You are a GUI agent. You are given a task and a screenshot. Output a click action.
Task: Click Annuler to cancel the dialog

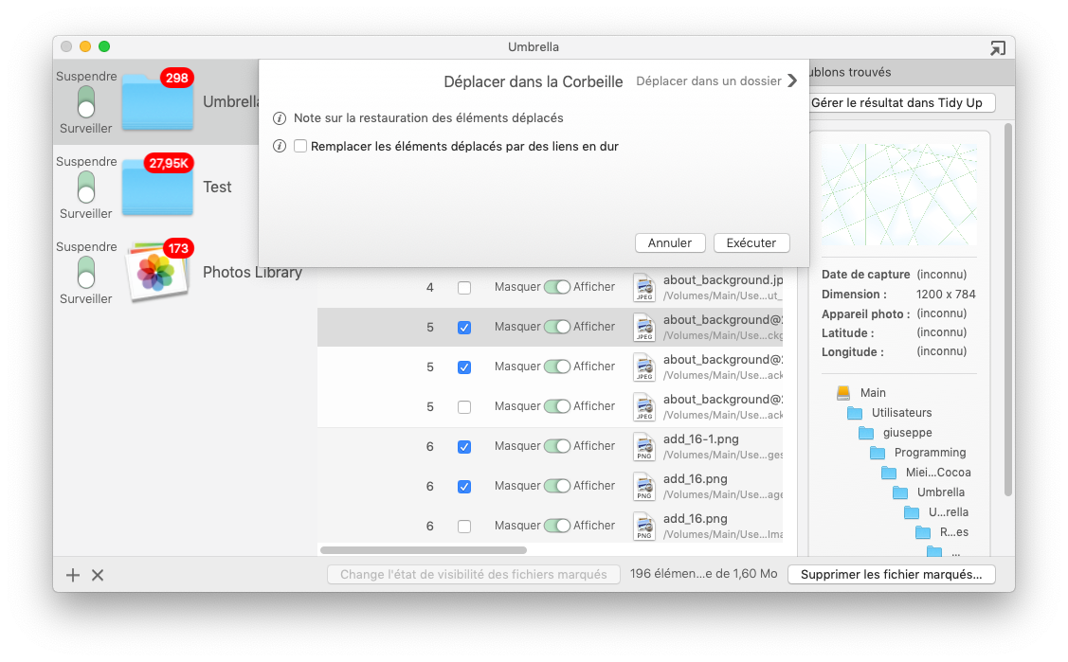[670, 242]
